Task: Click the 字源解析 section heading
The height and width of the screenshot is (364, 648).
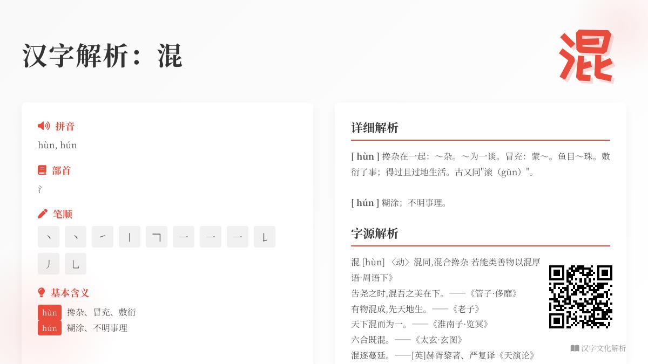Action: [x=375, y=233]
